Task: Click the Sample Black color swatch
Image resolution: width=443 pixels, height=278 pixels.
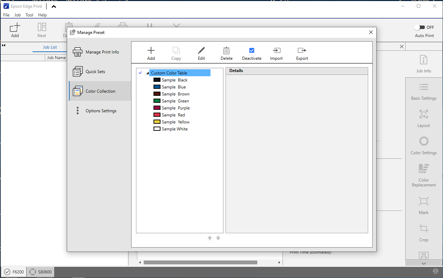Action: click(x=157, y=80)
